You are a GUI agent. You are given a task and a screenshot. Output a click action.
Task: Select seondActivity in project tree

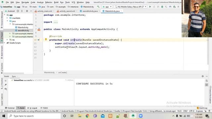click(22, 30)
